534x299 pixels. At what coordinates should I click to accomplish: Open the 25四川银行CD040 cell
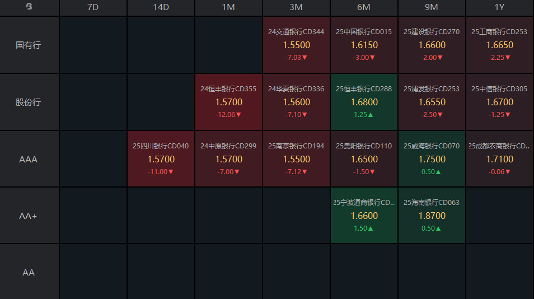tap(161, 158)
